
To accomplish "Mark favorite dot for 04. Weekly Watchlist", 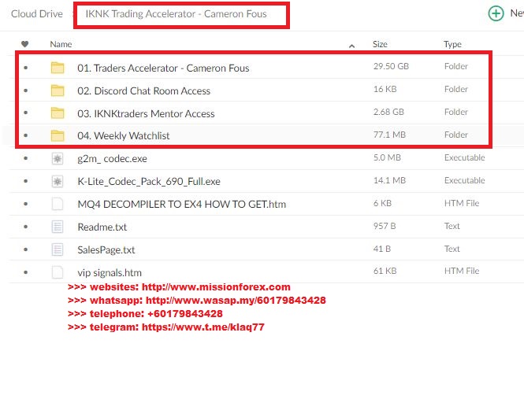I will [26, 135].
